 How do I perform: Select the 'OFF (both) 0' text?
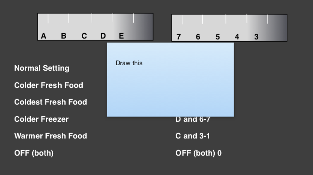click(199, 153)
